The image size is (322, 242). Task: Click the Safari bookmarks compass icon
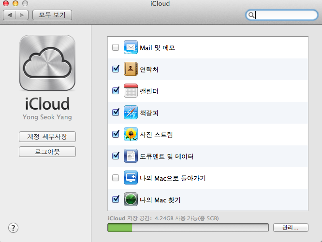pyautogui.click(x=131, y=113)
